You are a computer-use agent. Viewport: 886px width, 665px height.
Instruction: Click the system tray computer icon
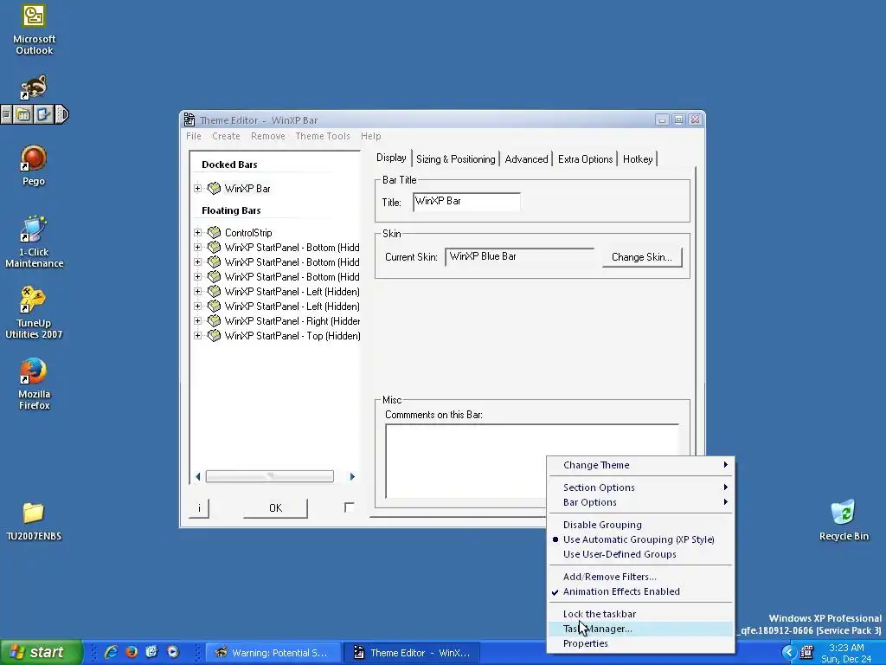coord(806,653)
